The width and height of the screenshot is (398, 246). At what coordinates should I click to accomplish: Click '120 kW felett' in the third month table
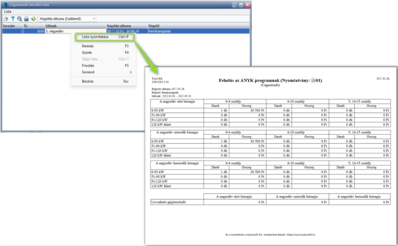pyautogui.click(x=161, y=186)
